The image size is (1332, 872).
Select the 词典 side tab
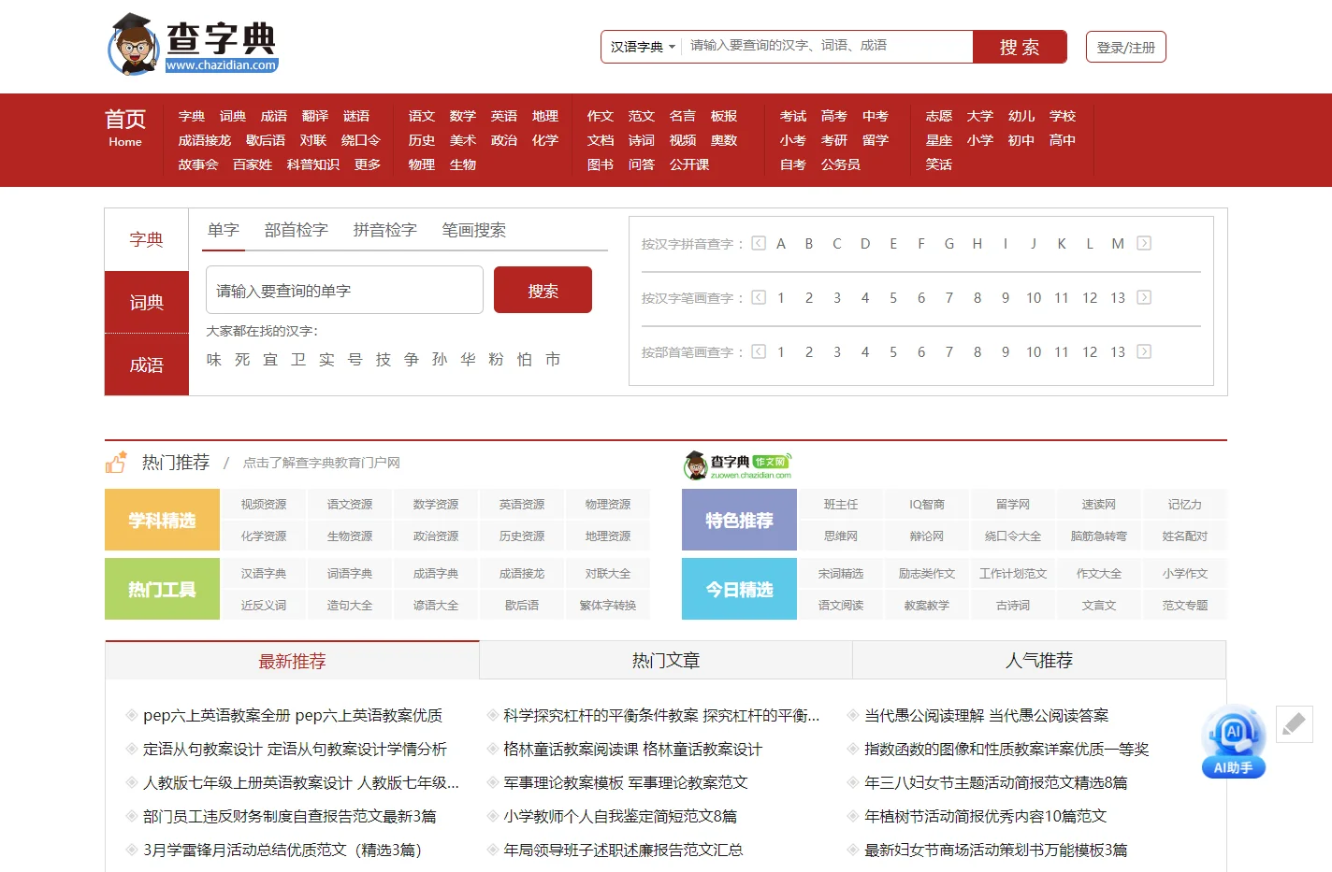point(147,302)
